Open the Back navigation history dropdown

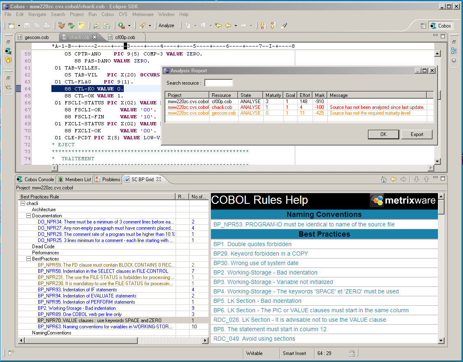coord(236,25)
